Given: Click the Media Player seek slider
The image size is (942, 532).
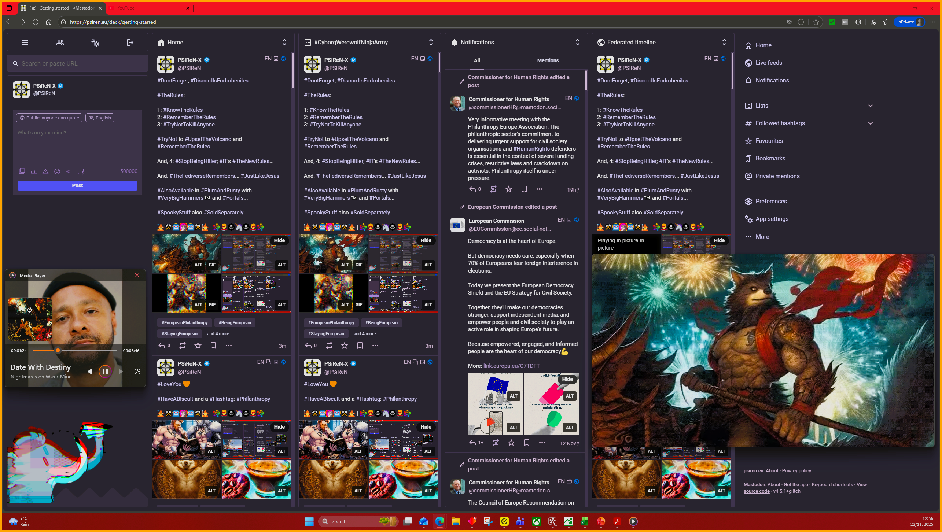Looking at the screenshot, I should coord(75,351).
